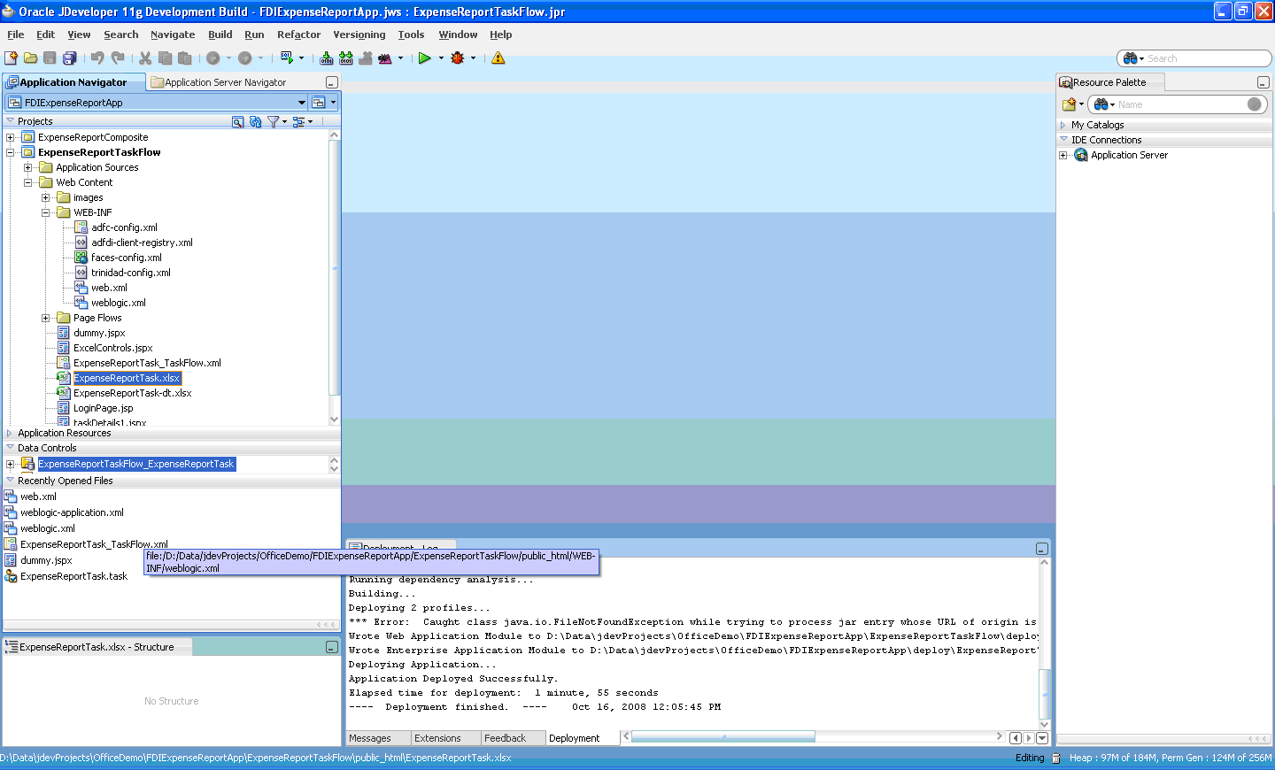Image resolution: width=1275 pixels, height=770 pixels.
Task: Open the SQL worksheet toolbar icon
Action: 287,58
